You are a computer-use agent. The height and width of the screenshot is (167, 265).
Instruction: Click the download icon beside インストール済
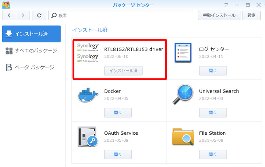click(8, 34)
